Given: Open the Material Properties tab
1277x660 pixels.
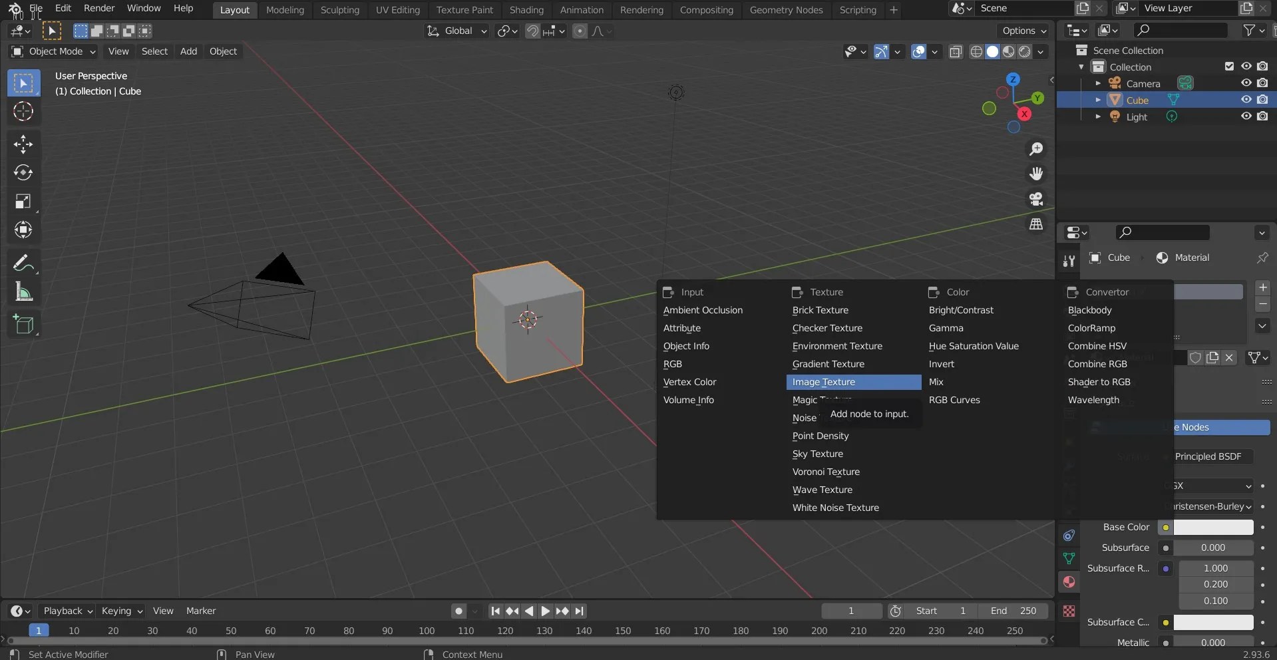Looking at the screenshot, I should pyautogui.click(x=1069, y=581).
